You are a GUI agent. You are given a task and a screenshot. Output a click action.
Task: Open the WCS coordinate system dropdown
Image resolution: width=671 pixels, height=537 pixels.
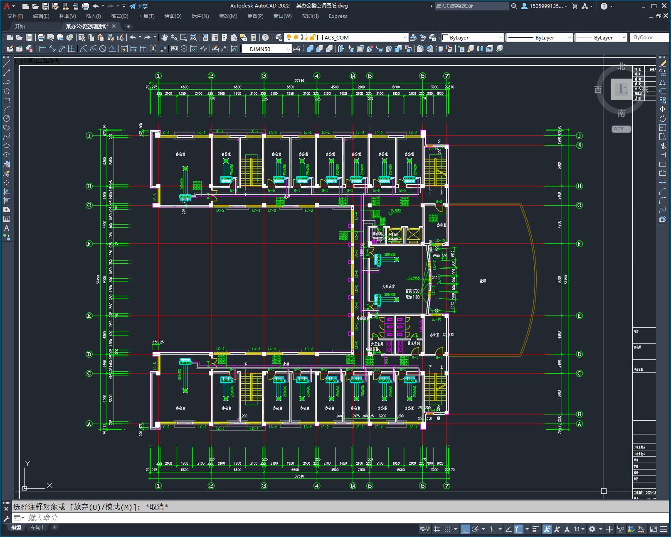point(621,129)
